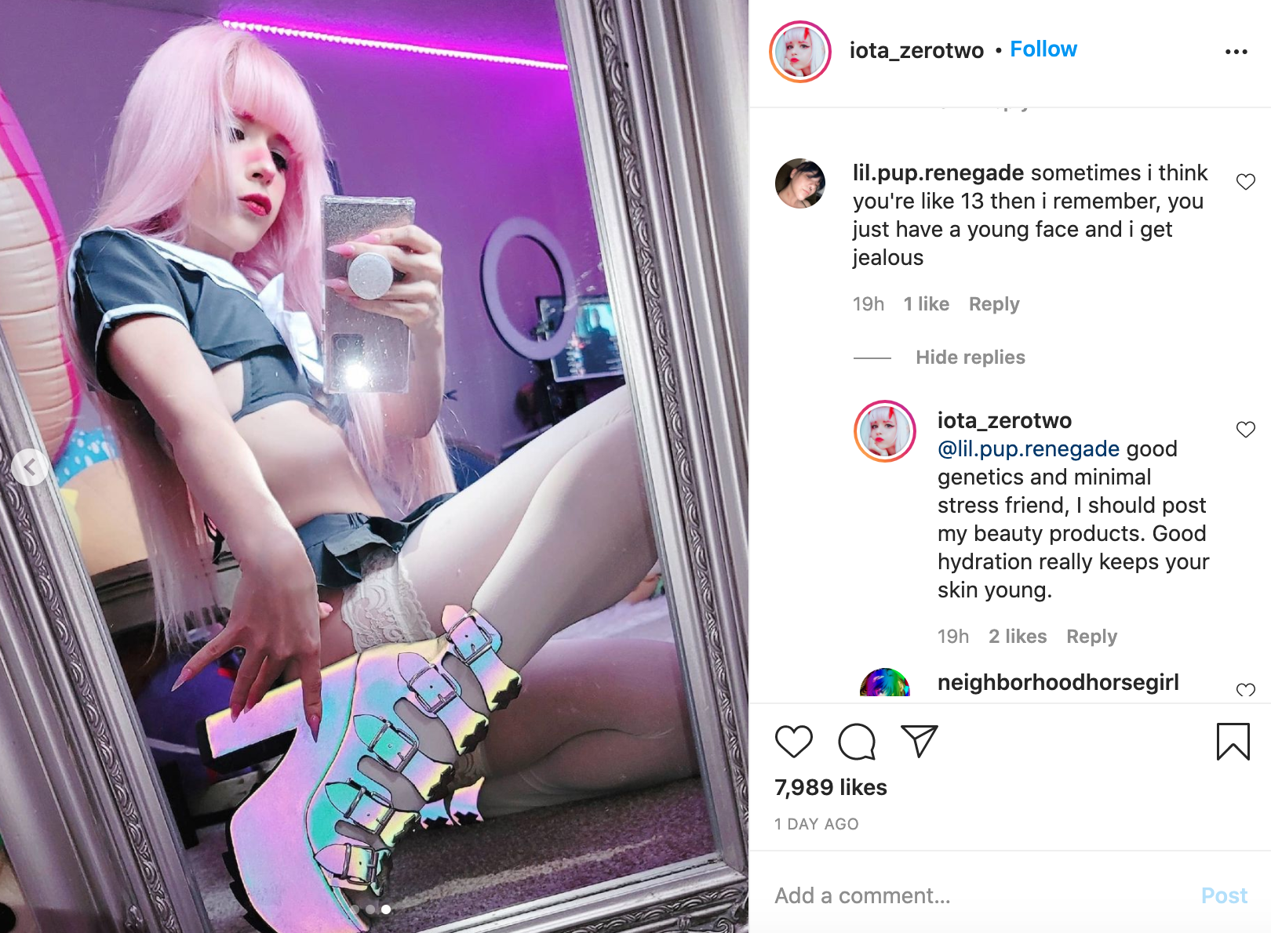Open the @lil.pup.renegade mention link
Viewport: 1271px width, 933px height.
(1029, 448)
